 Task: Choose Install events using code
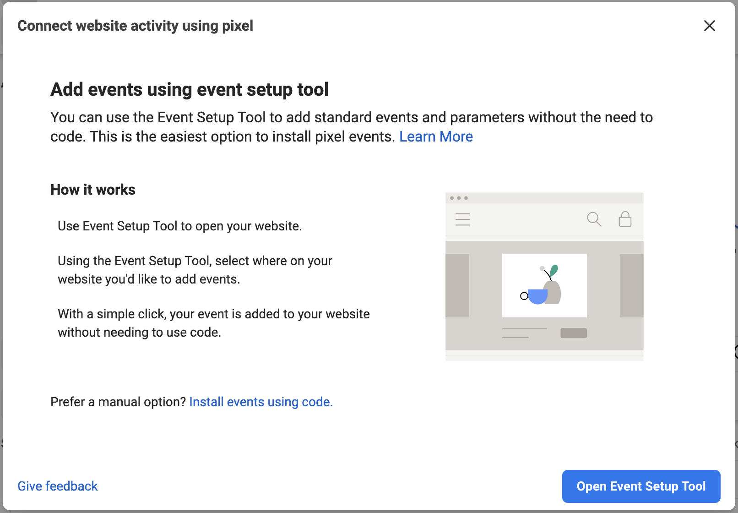[261, 402]
